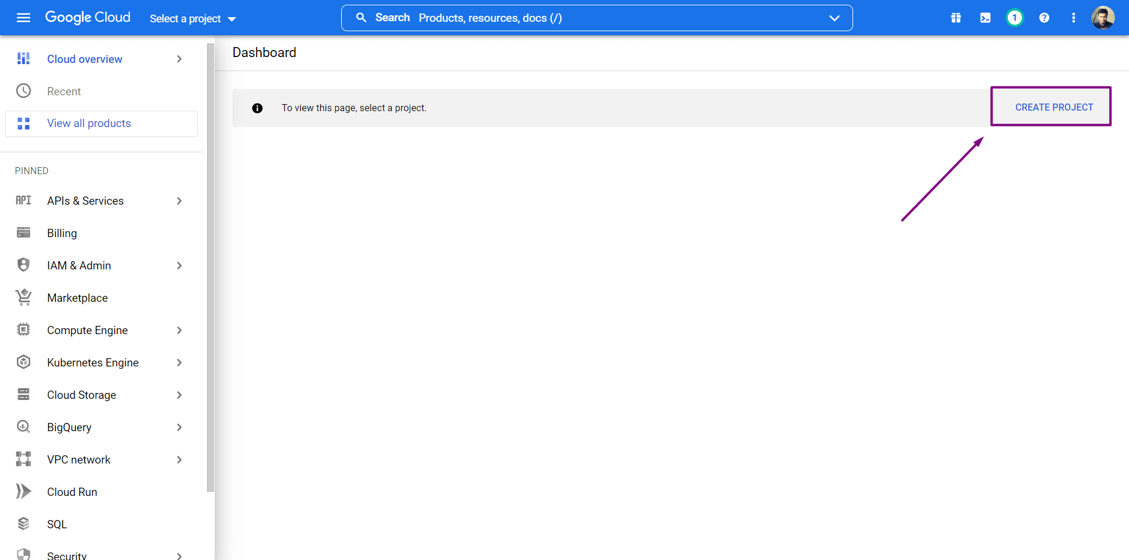1129x560 pixels.
Task: Open the three-dot settings menu
Action: (x=1074, y=18)
